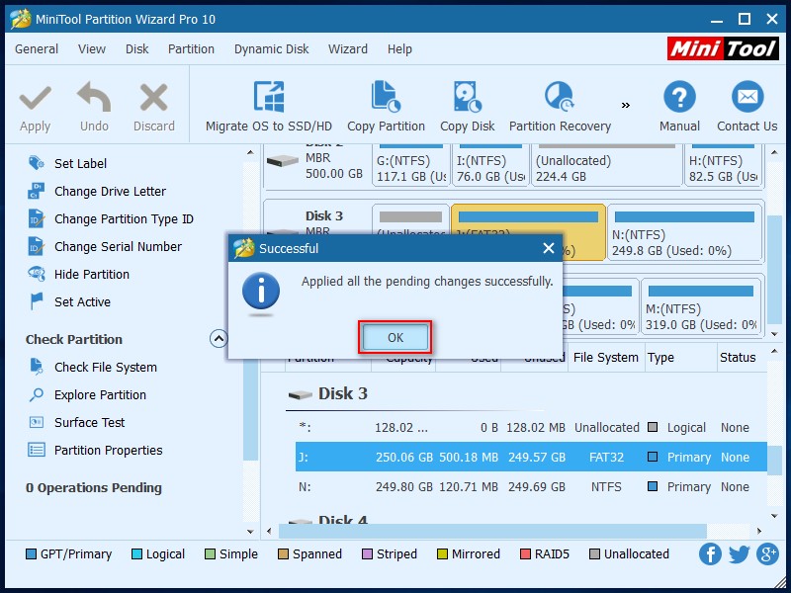Click the Discard X icon
Image resolution: width=791 pixels, height=593 pixels.
[x=154, y=97]
